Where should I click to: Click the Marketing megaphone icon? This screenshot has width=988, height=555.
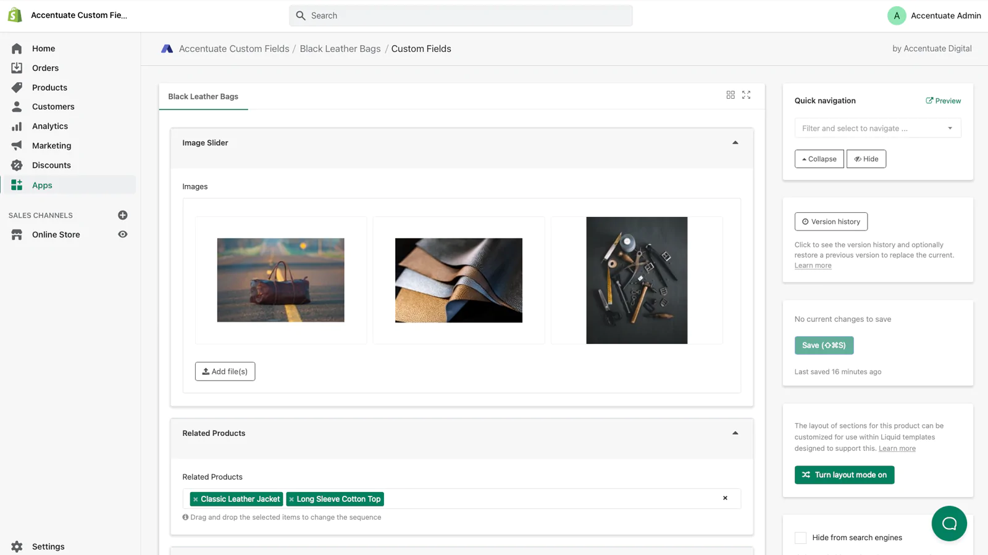(x=17, y=146)
